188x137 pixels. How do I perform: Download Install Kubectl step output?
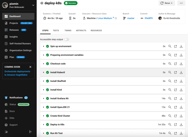click(x=181, y=72)
